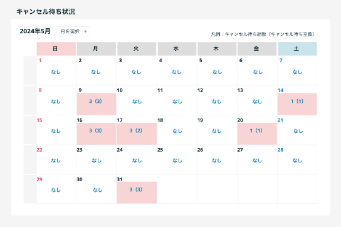Click なし under May 19
341x227 pixels.
click(x=217, y=131)
